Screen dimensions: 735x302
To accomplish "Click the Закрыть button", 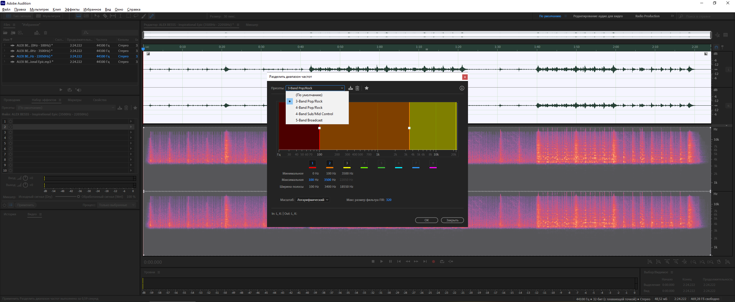I will pyautogui.click(x=452, y=220).
